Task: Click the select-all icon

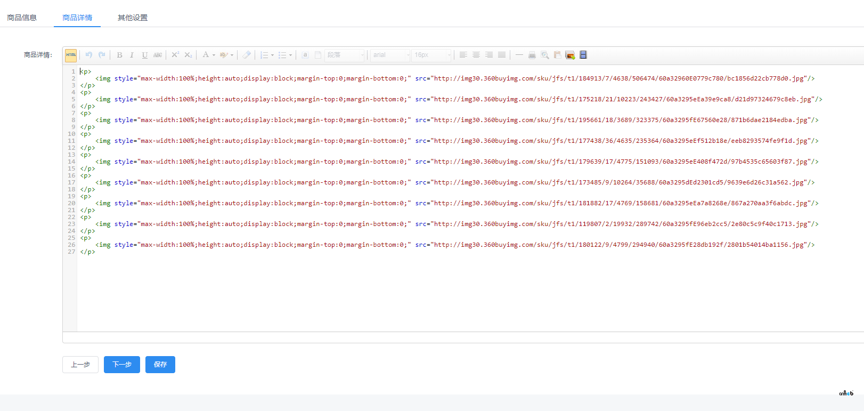Action: tap(305, 55)
